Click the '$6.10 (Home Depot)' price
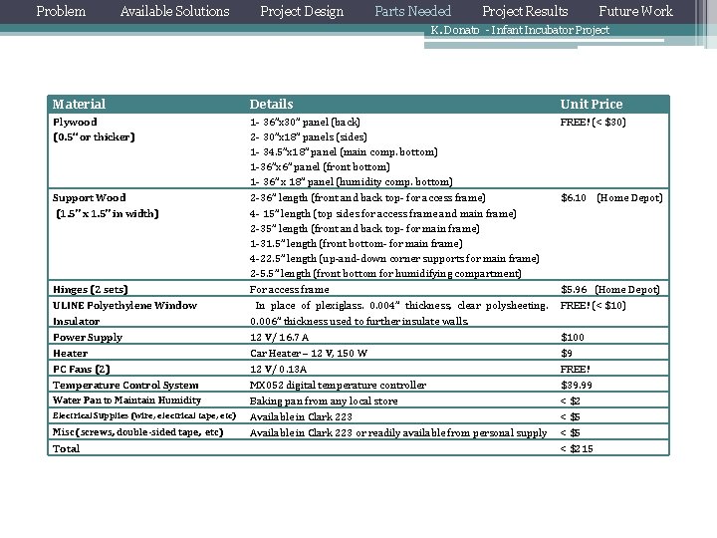The width and height of the screenshot is (717, 538). click(611, 198)
